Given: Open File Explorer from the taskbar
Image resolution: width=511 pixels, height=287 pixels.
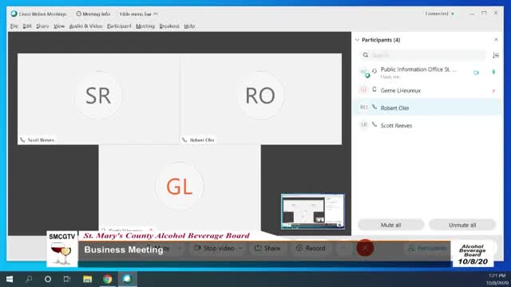Looking at the screenshot, I should [87, 279].
